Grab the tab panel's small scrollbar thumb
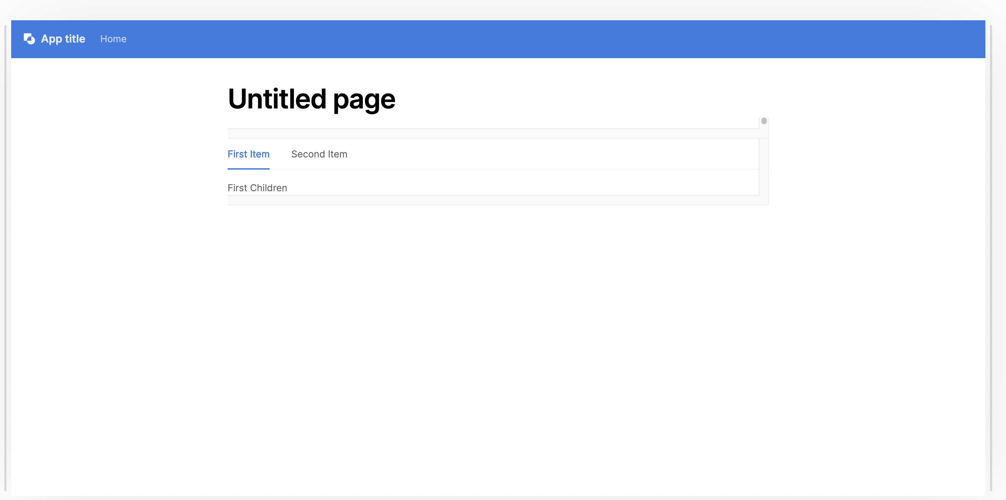The width and height of the screenshot is (1006, 500). (x=764, y=121)
